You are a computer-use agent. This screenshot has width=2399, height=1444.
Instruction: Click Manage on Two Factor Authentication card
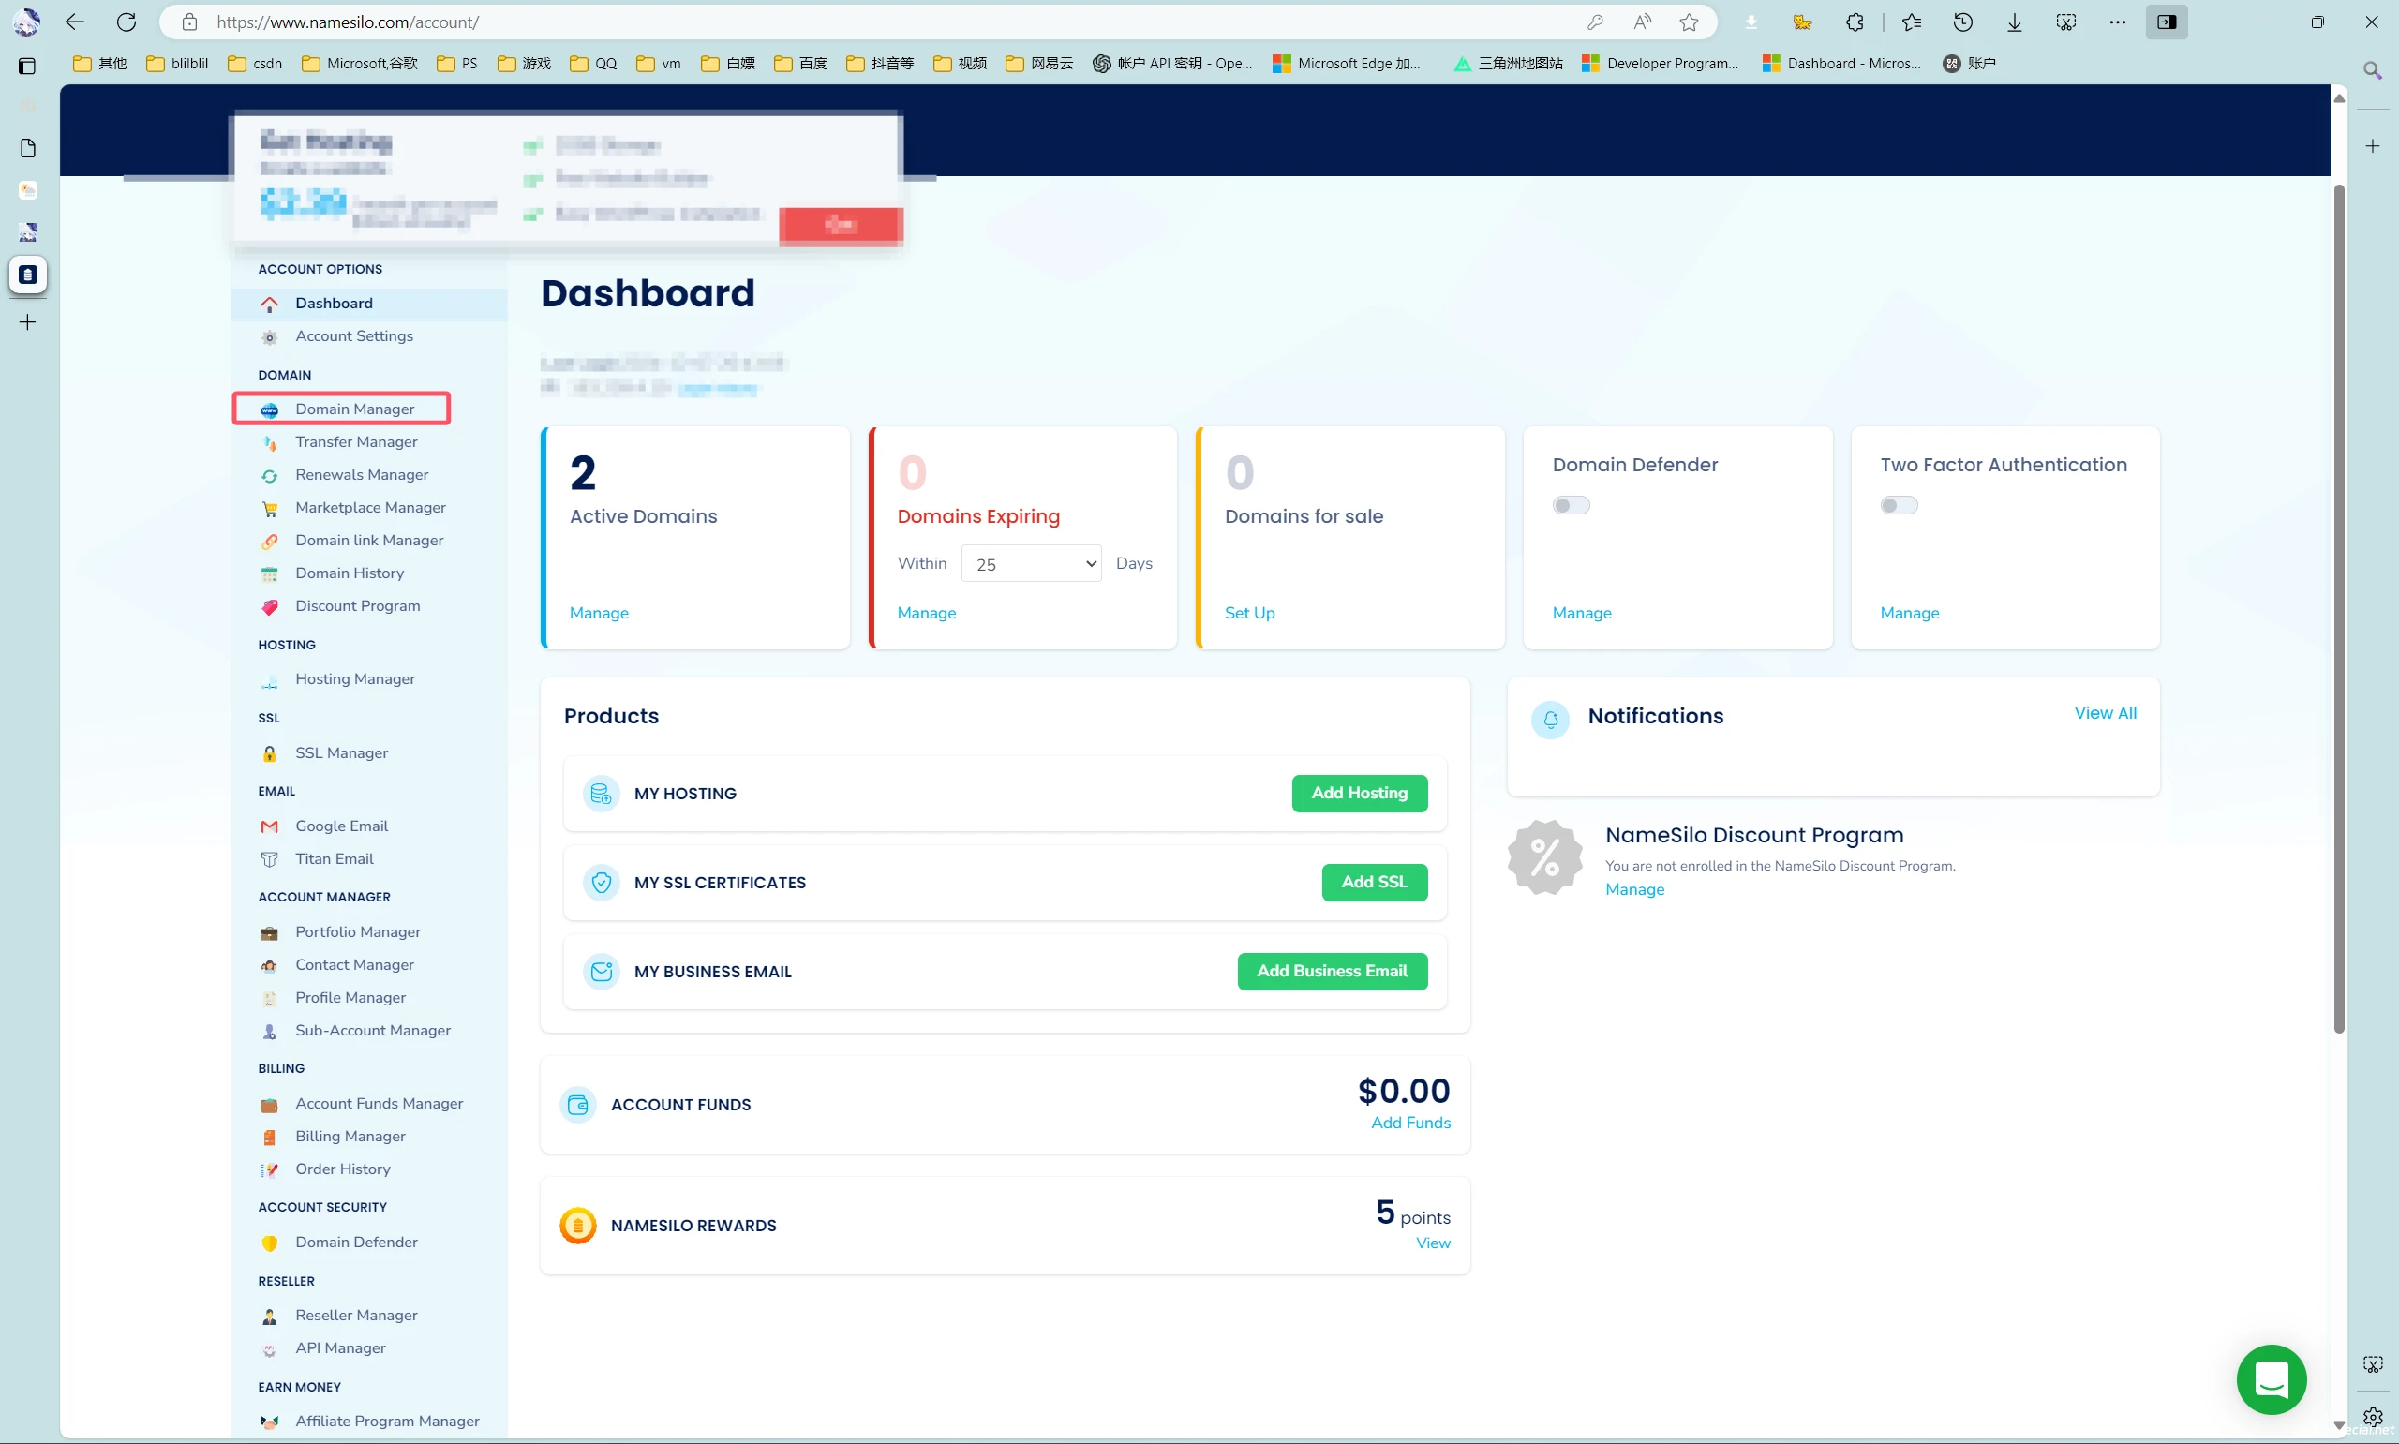pos(1909,613)
